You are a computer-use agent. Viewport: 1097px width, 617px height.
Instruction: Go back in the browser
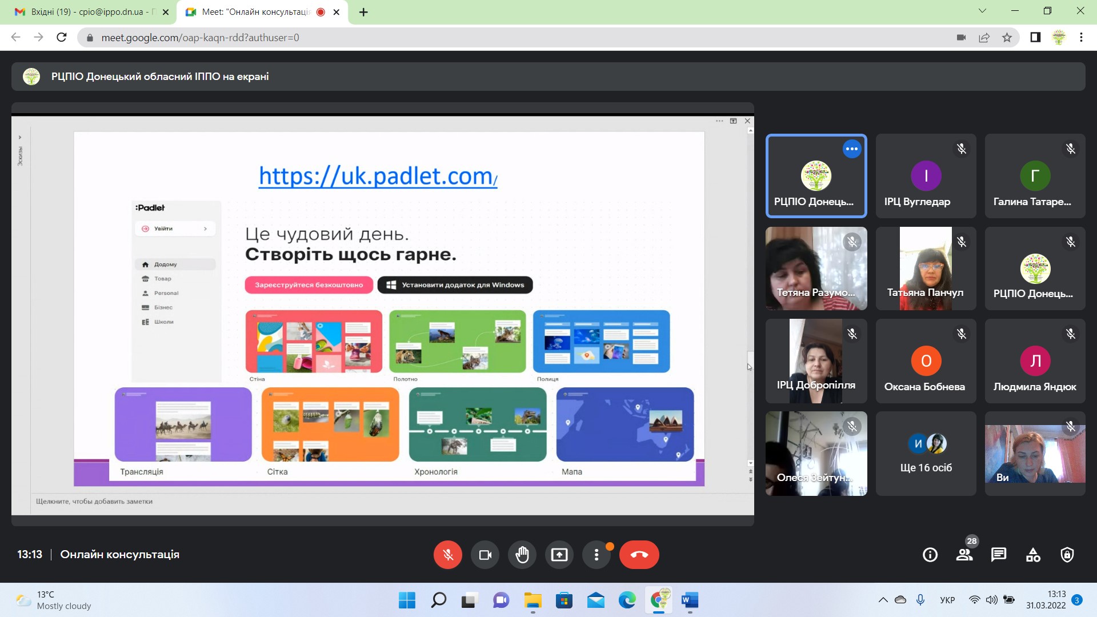pyautogui.click(x=16, y=38)
